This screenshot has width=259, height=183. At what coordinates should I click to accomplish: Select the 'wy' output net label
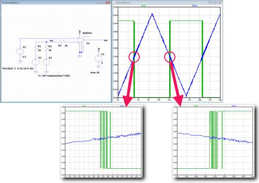[106, 39]
